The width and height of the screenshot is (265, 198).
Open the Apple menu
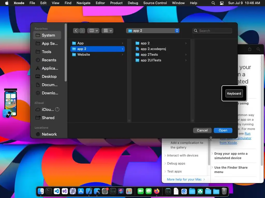coord(7,3)
